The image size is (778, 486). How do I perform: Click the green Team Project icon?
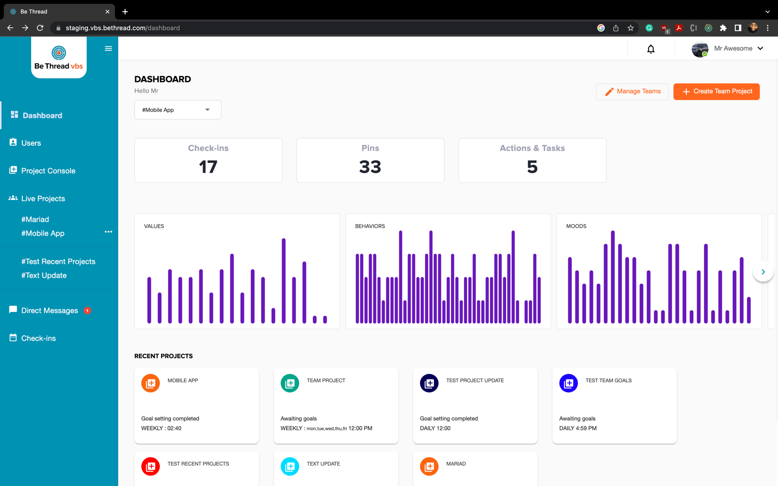(x=290, y=383)
